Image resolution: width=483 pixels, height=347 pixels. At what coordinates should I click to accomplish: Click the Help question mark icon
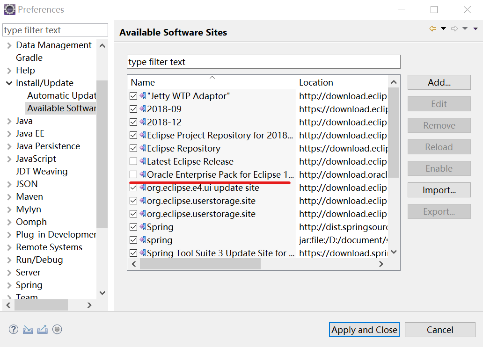(x=14, y=329)
